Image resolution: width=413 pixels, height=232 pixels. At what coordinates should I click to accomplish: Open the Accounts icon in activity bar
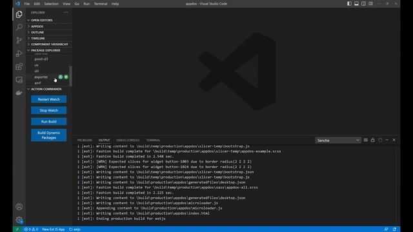click(19, 207)
